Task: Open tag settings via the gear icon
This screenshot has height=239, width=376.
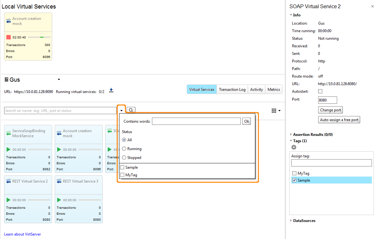Action: coord(294,147)
